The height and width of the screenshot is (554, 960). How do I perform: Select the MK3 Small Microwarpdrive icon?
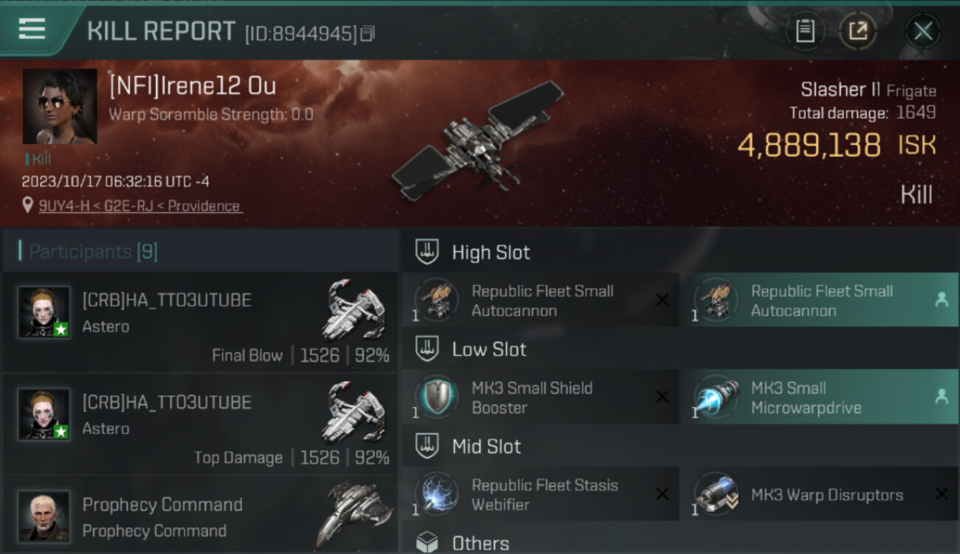pyautogui.click(x=716, y=397)
